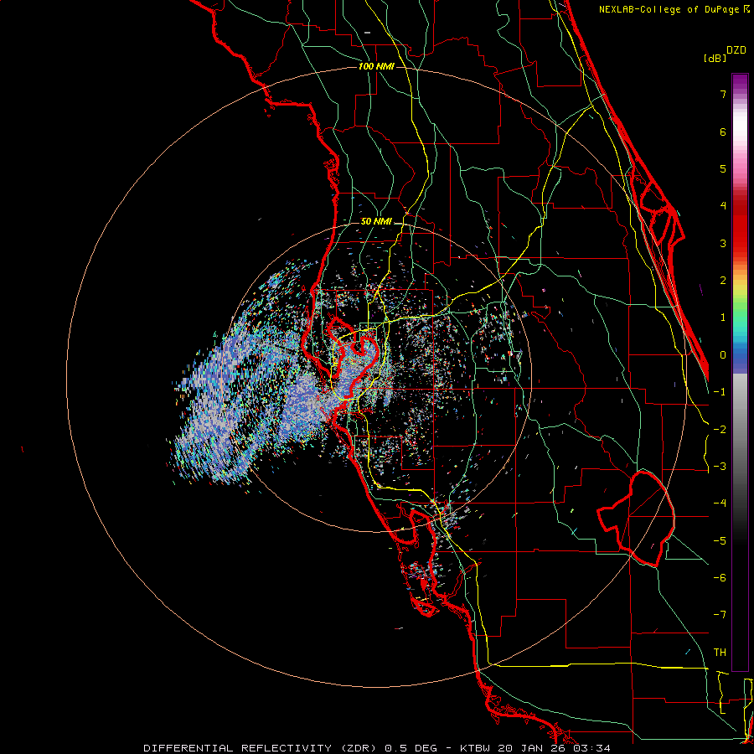Click the [dB] units label
This screenshot has height=754, width=754.
(x=715, y=58)
